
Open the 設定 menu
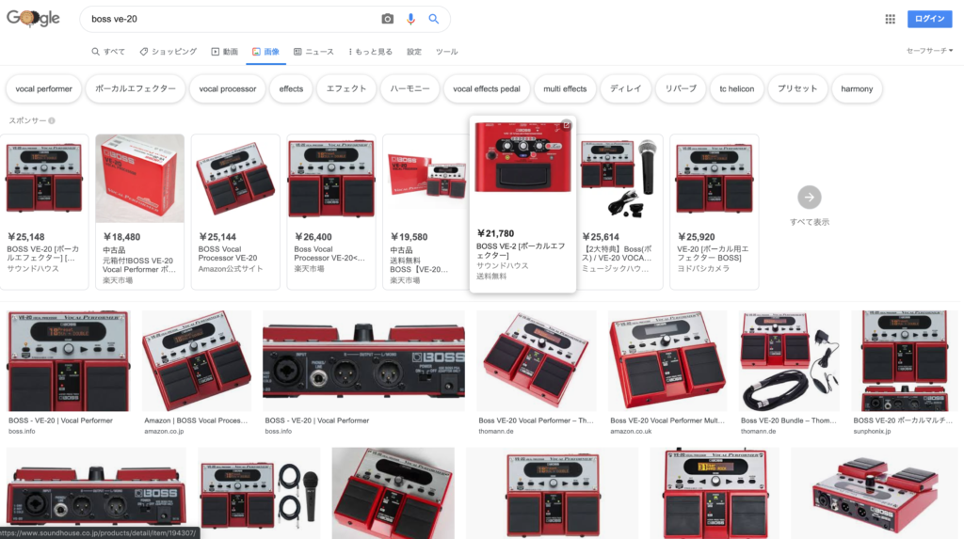[414, 52]
